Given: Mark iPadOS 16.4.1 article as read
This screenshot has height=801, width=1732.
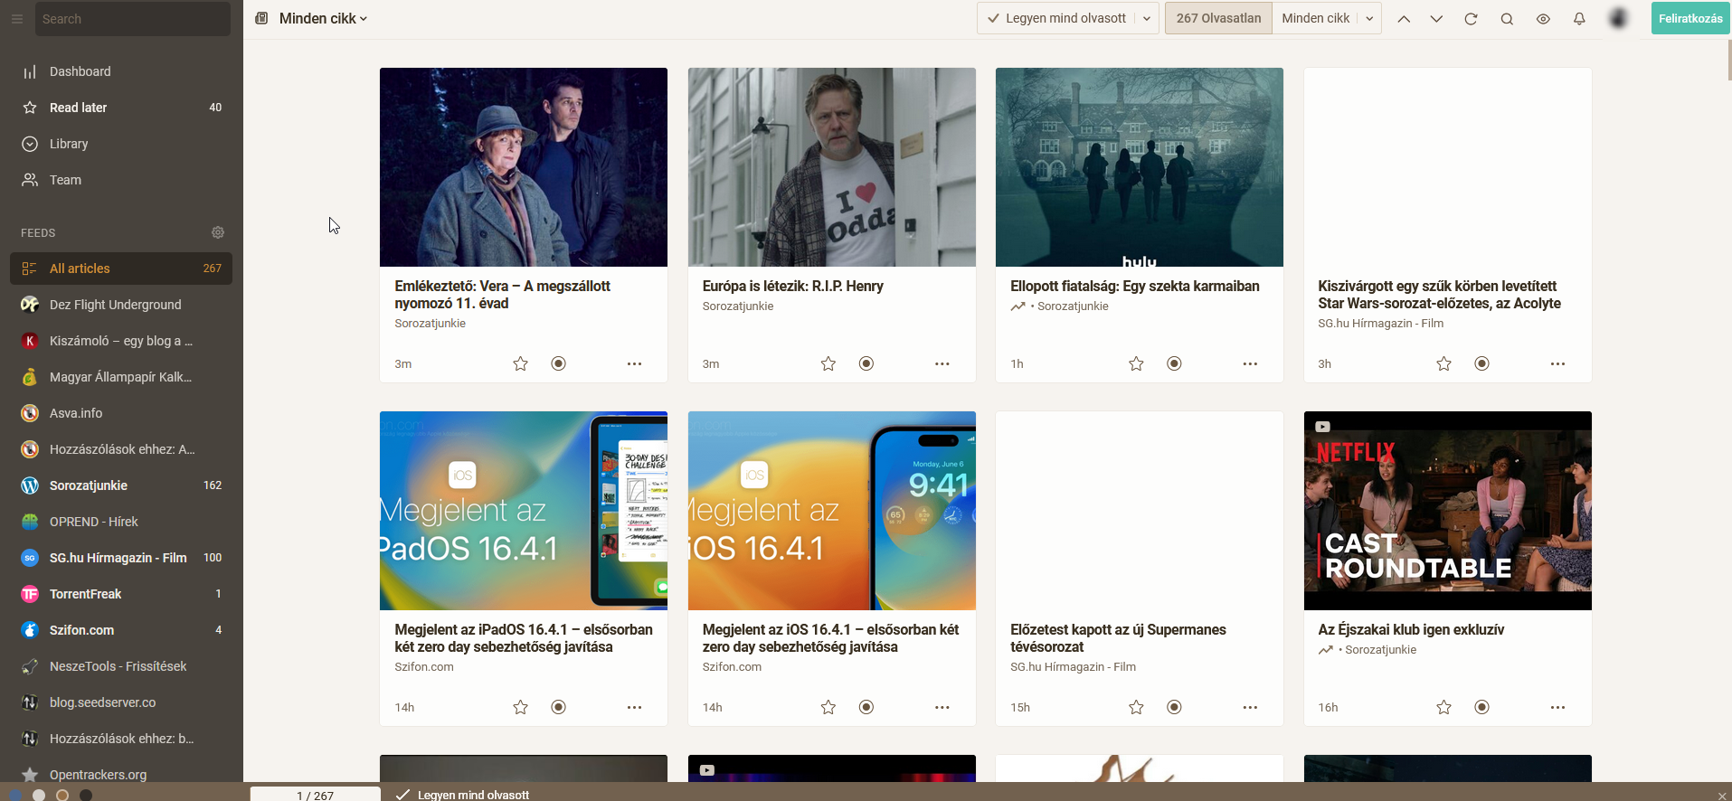Looking at the screenshot, I should tap(558, 707).
